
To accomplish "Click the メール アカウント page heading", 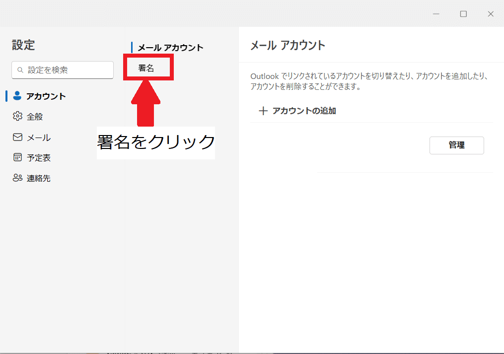I will pyautogui.click(x=288, y=45).
